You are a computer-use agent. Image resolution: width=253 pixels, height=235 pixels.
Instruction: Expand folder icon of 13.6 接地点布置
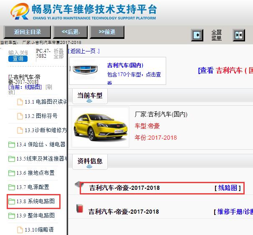[x=12, y=173]
